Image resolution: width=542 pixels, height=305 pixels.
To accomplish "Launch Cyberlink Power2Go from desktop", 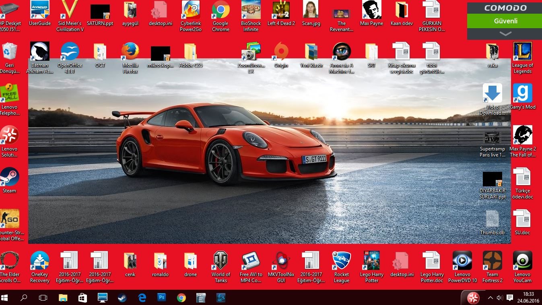I will click(x=191, y=16).
